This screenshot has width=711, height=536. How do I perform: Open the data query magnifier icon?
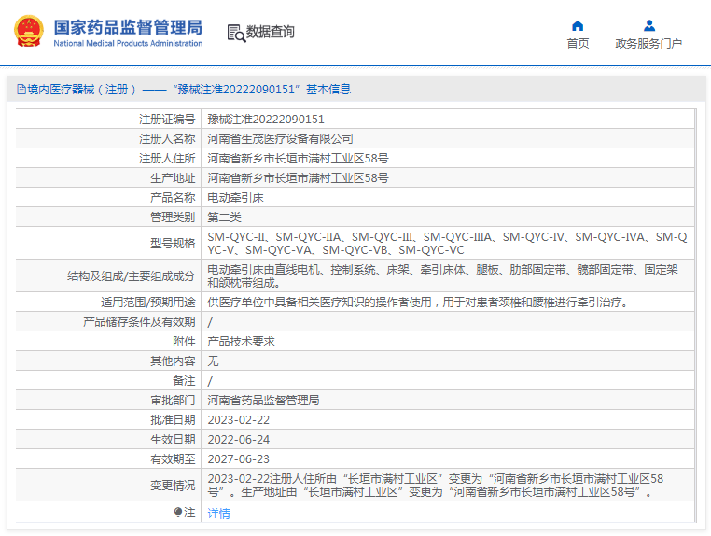236,33
